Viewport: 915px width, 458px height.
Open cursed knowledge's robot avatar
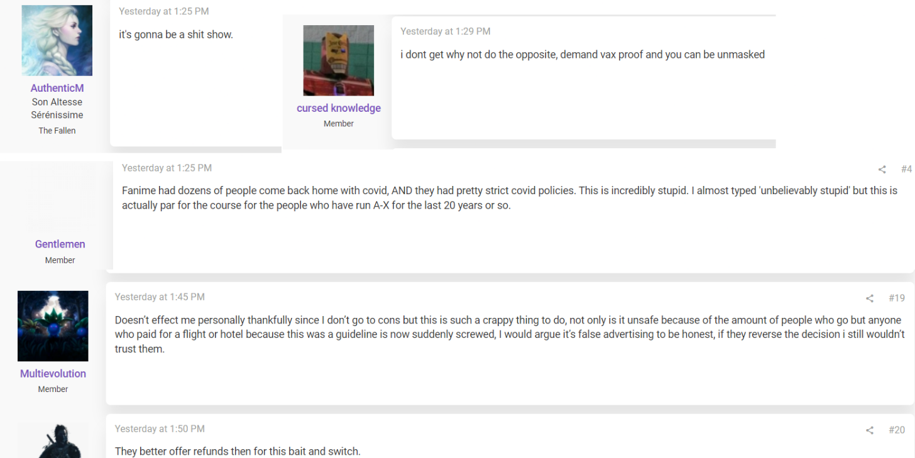(x=339, y=60)
